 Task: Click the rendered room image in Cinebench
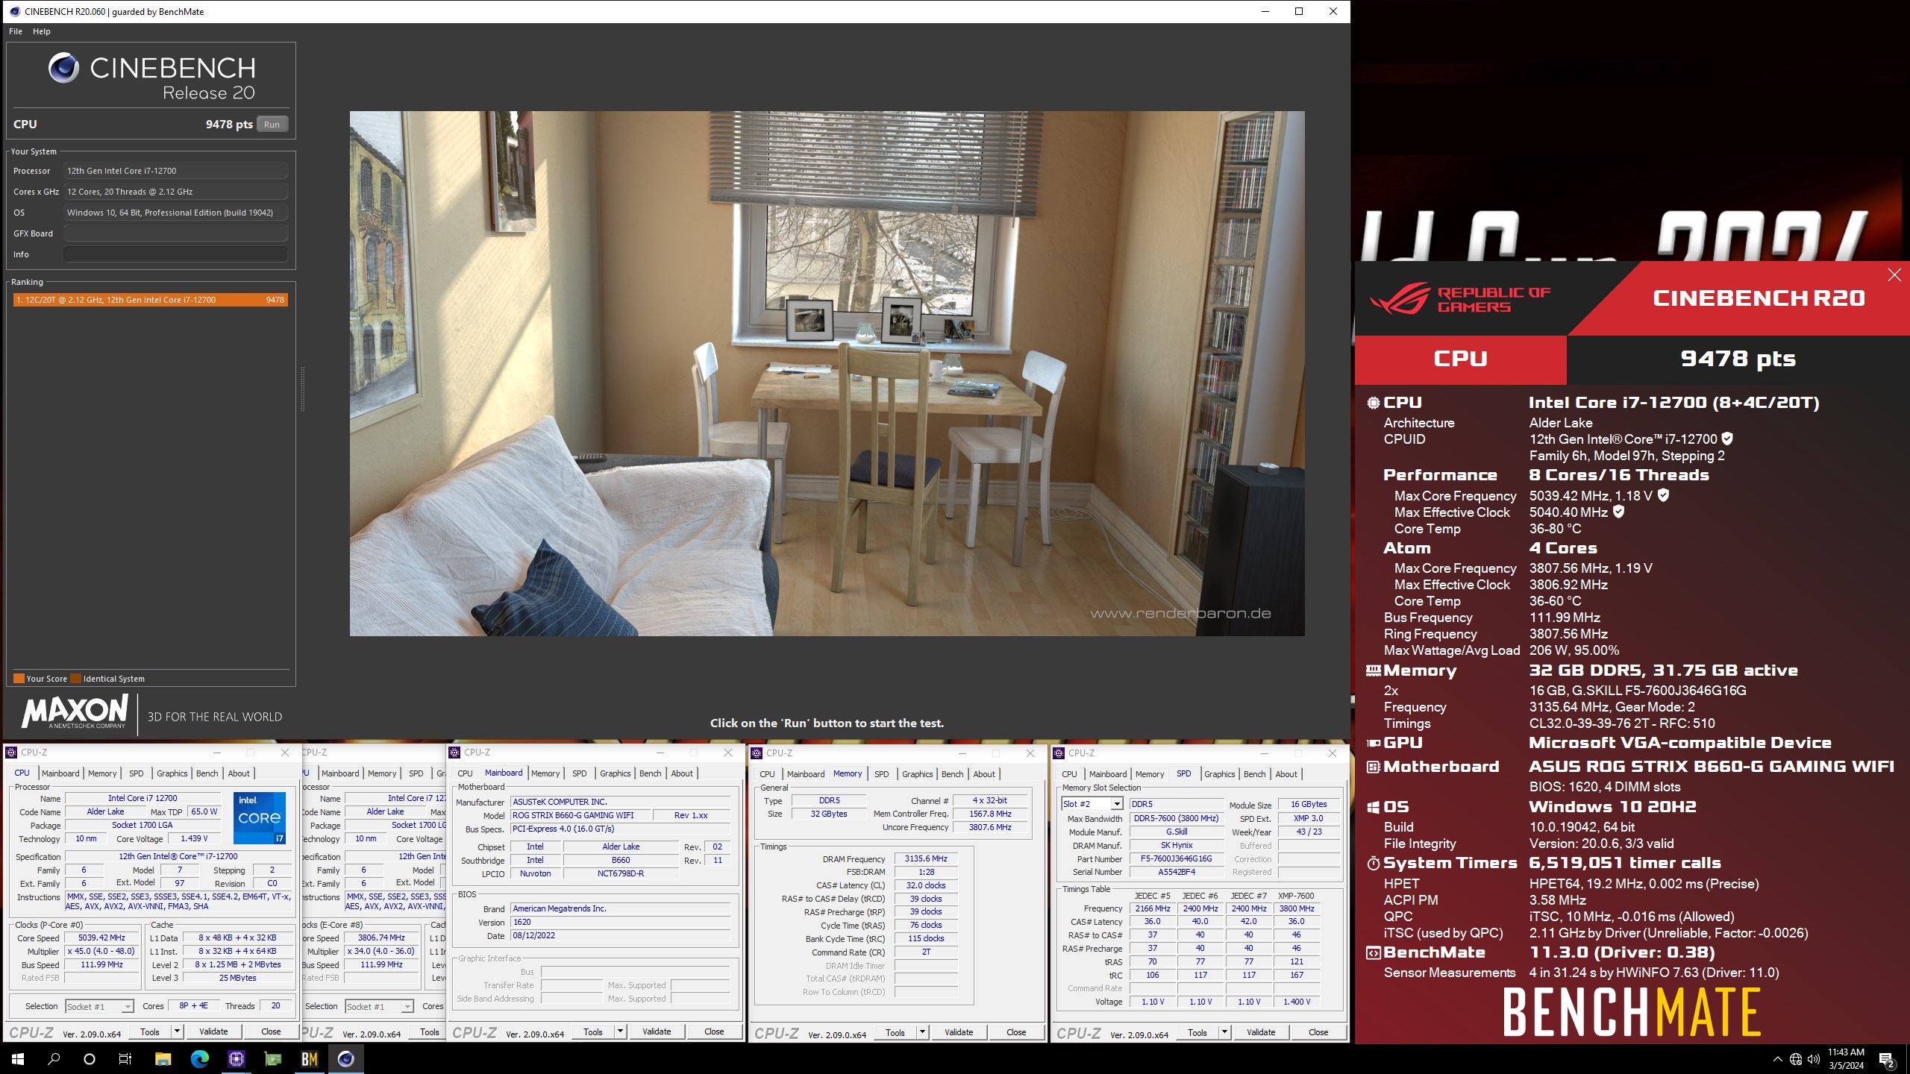827,374
